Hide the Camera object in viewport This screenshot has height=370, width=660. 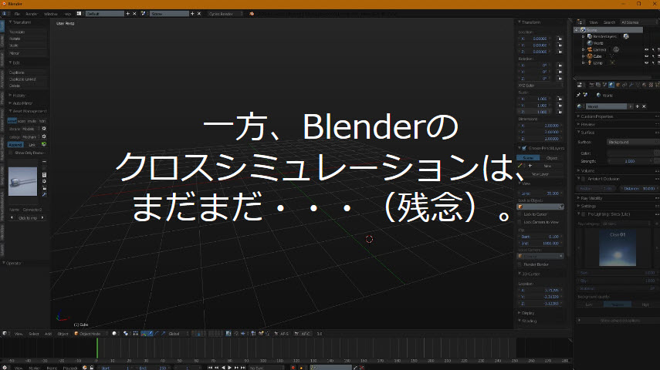[x=647, y=49]
